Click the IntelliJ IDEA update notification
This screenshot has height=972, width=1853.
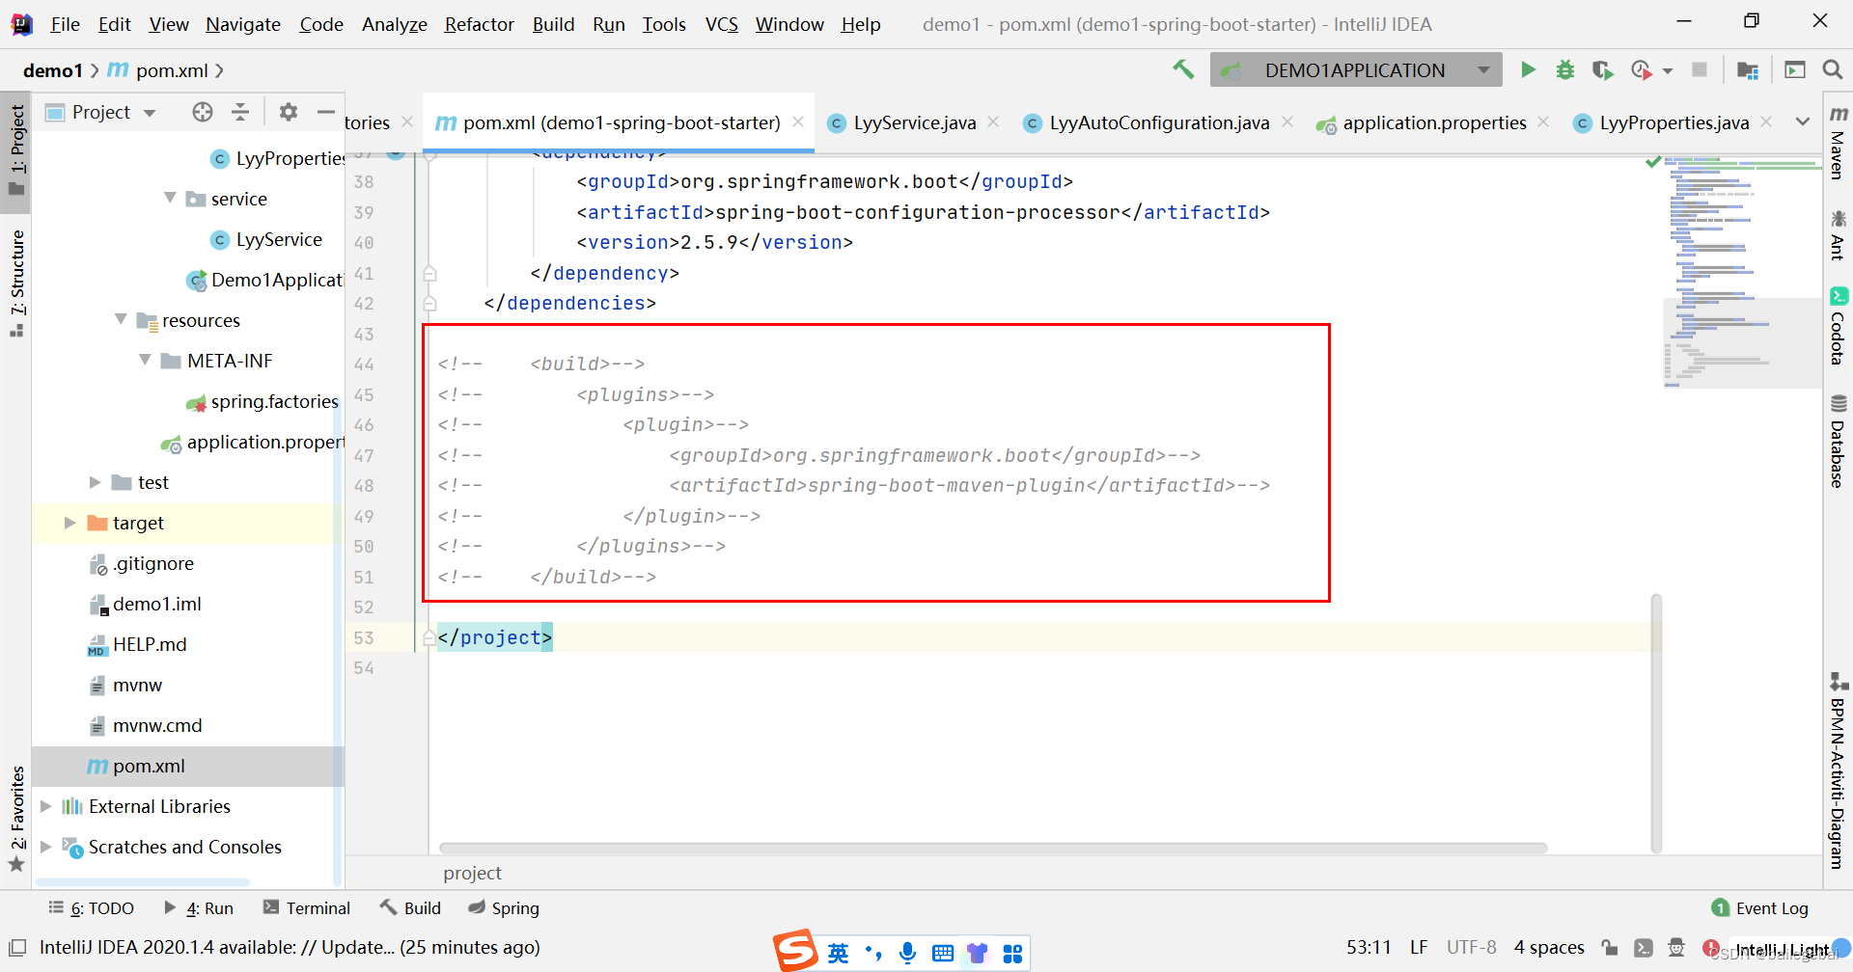[290, 947]
